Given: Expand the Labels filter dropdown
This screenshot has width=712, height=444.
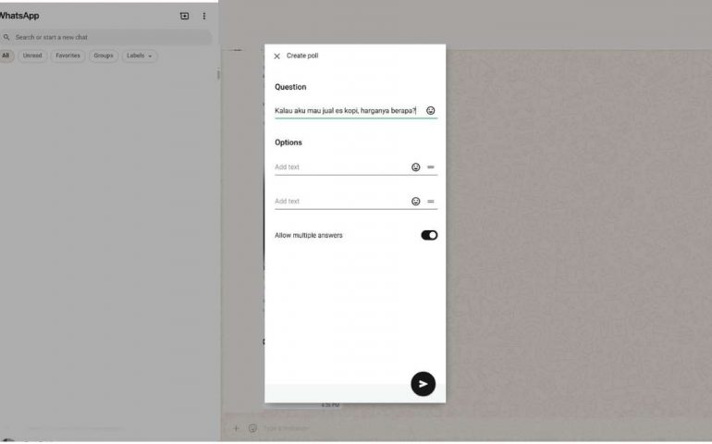Looking at the screenshot, I should [139, 55].
